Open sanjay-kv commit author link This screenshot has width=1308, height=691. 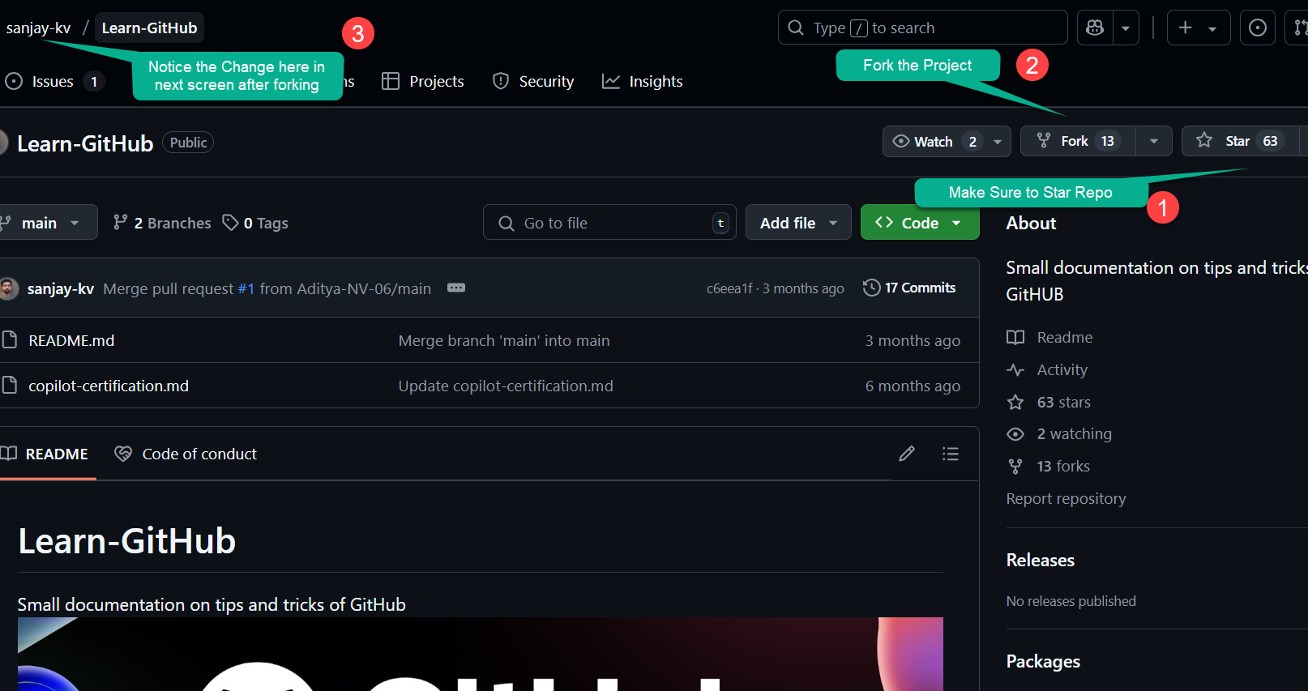tap(61, 289)
